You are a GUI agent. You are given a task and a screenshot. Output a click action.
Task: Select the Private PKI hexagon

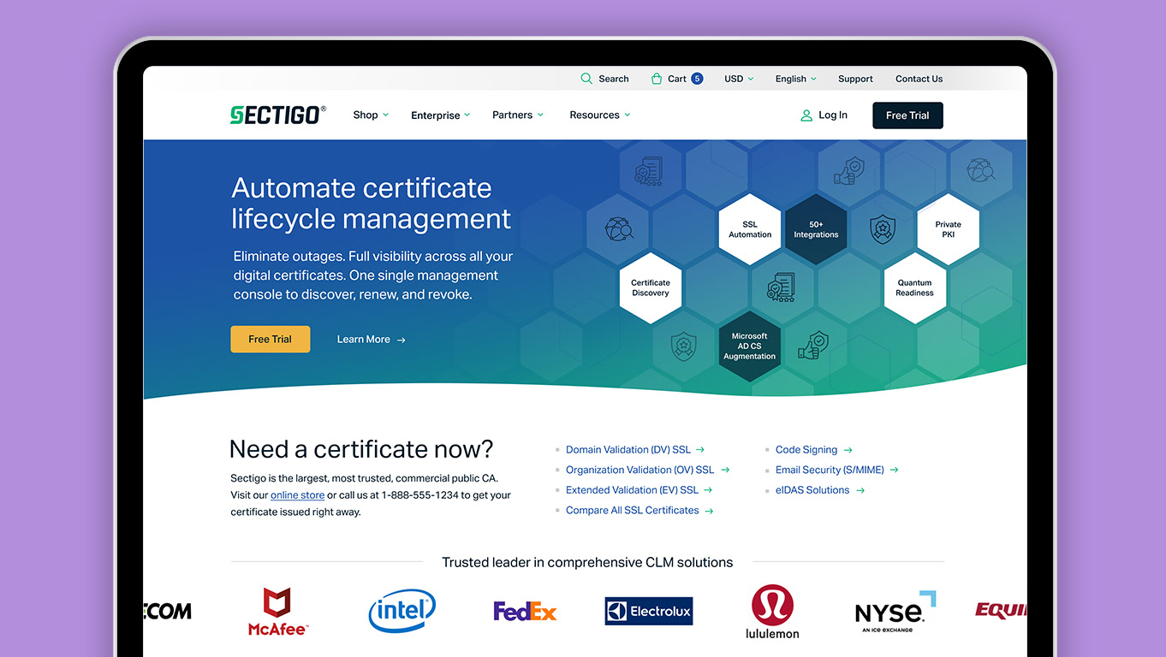pos(949,229)
